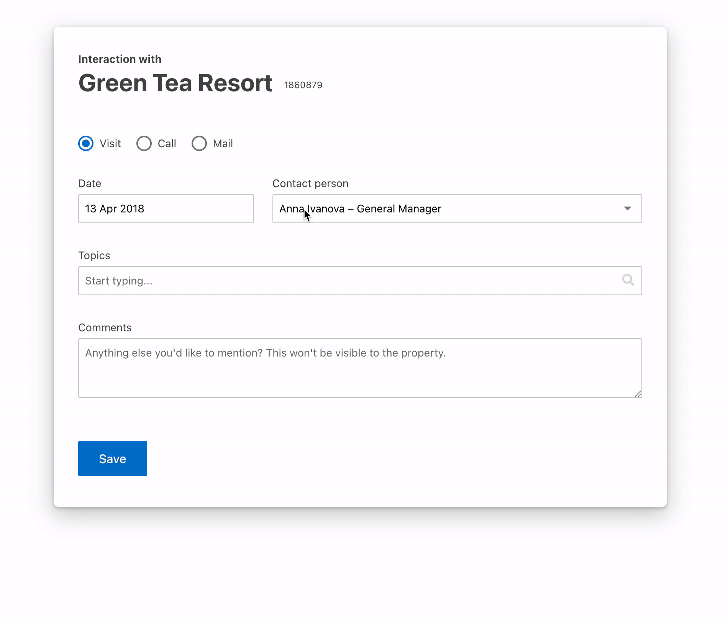Select the Visit radio button
Image resolution: width=728 pixels, height=618 pixels.
pyautogui.click(x=86, y=144)
